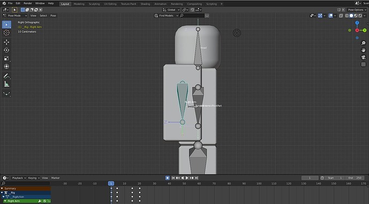The width and height of the screenshot is (369, 204).
Task: Open the Pose Options dropdown
Action: 357,10
